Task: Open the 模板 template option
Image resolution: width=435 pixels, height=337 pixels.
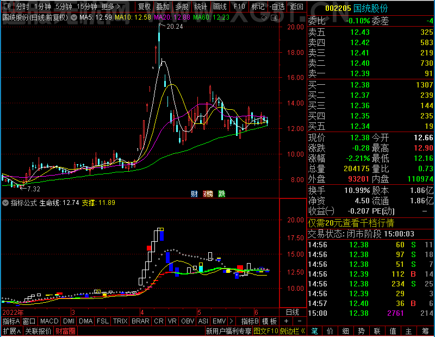Action: [x=269, y=321]
